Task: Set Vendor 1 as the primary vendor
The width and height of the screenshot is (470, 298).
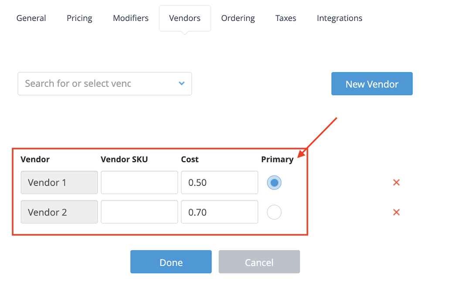Action: click(274, 183)
